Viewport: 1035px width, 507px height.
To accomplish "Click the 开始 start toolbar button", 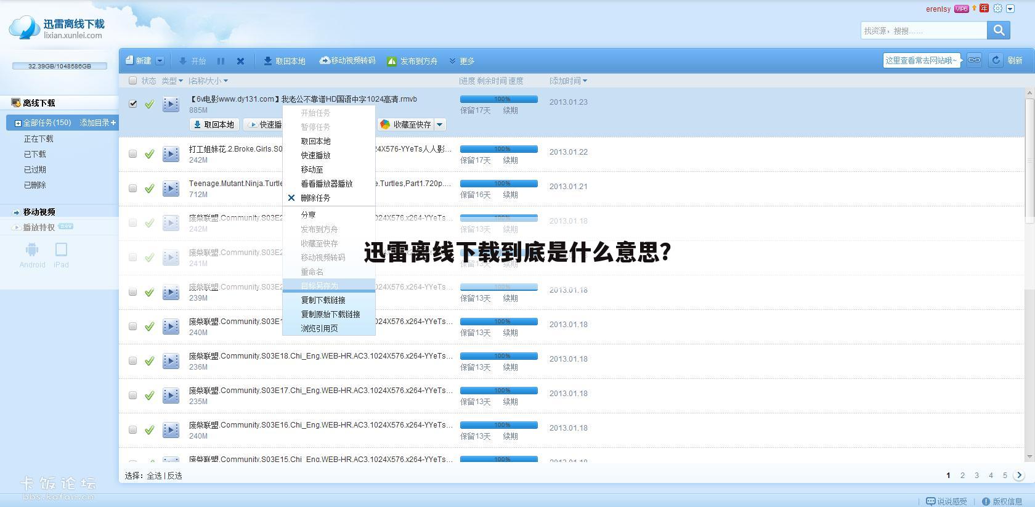I will tap(192, 61).
